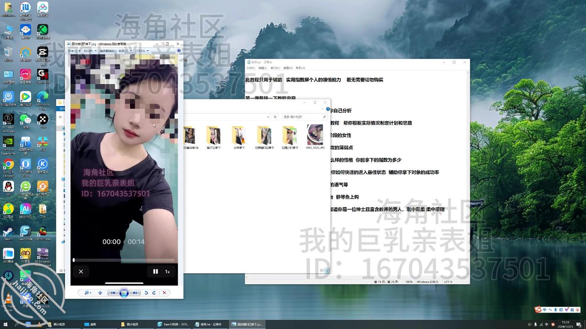586x329 pixels.
Task: Open the 刻录(U) dropdown arrow
Action: tap(130, 50)
